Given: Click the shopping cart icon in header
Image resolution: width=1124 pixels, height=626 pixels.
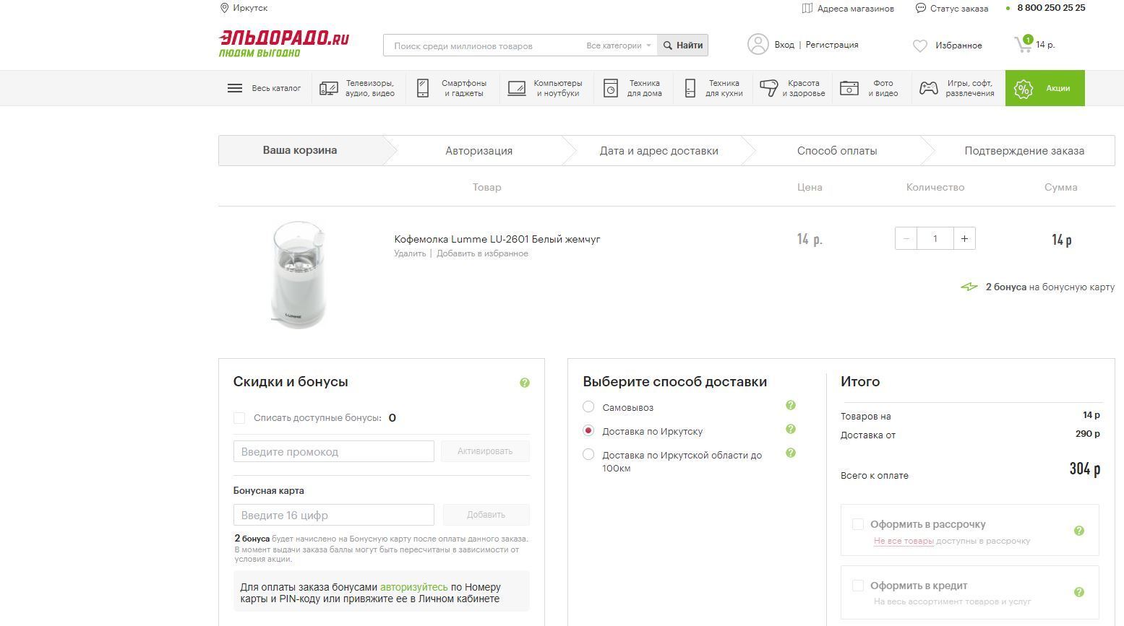Looking at the screenshot, I should point(1023,45).
